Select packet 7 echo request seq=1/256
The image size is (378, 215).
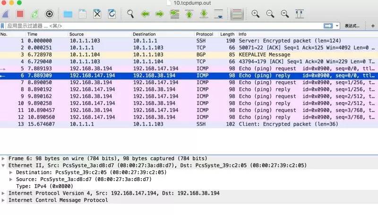189,82
